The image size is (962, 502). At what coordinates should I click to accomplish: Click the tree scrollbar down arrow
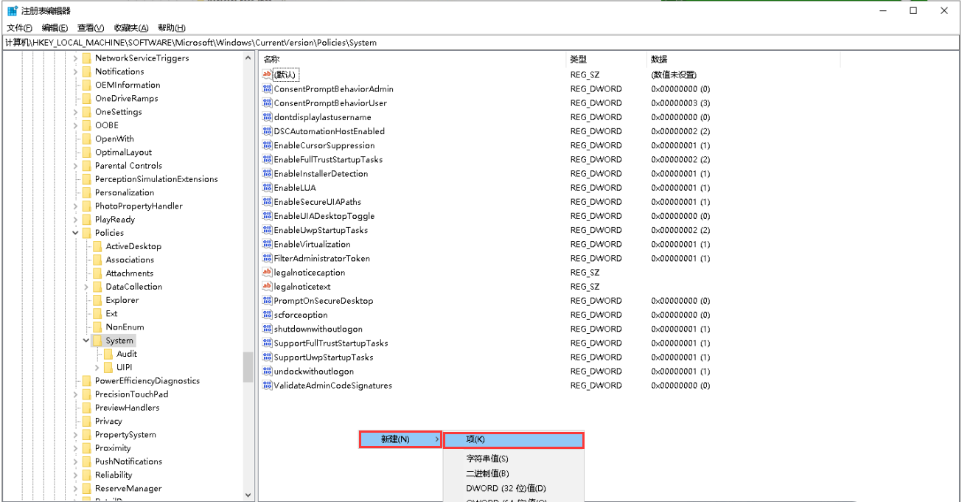point(248,496)
